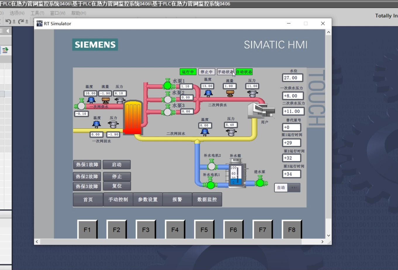398x270 pixels.
Task: Click the green-arrow table icon in left panel
Action: 5,50
